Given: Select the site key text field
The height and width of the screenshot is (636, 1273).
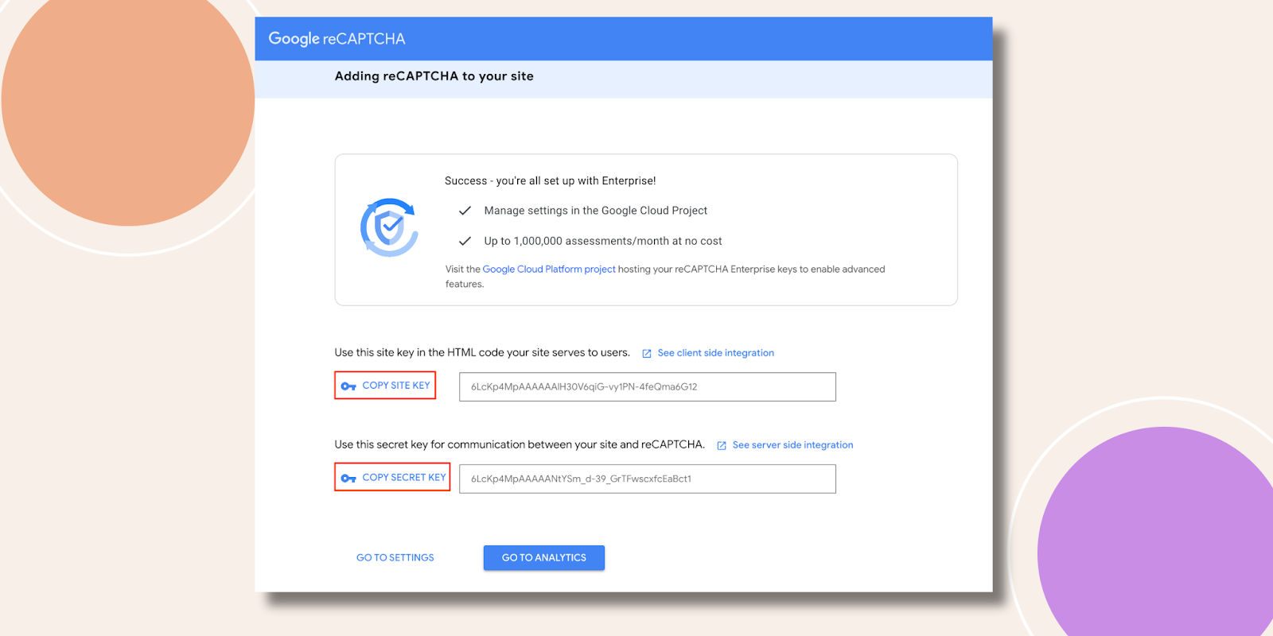Looking at the screenshot, I should 647,387.
